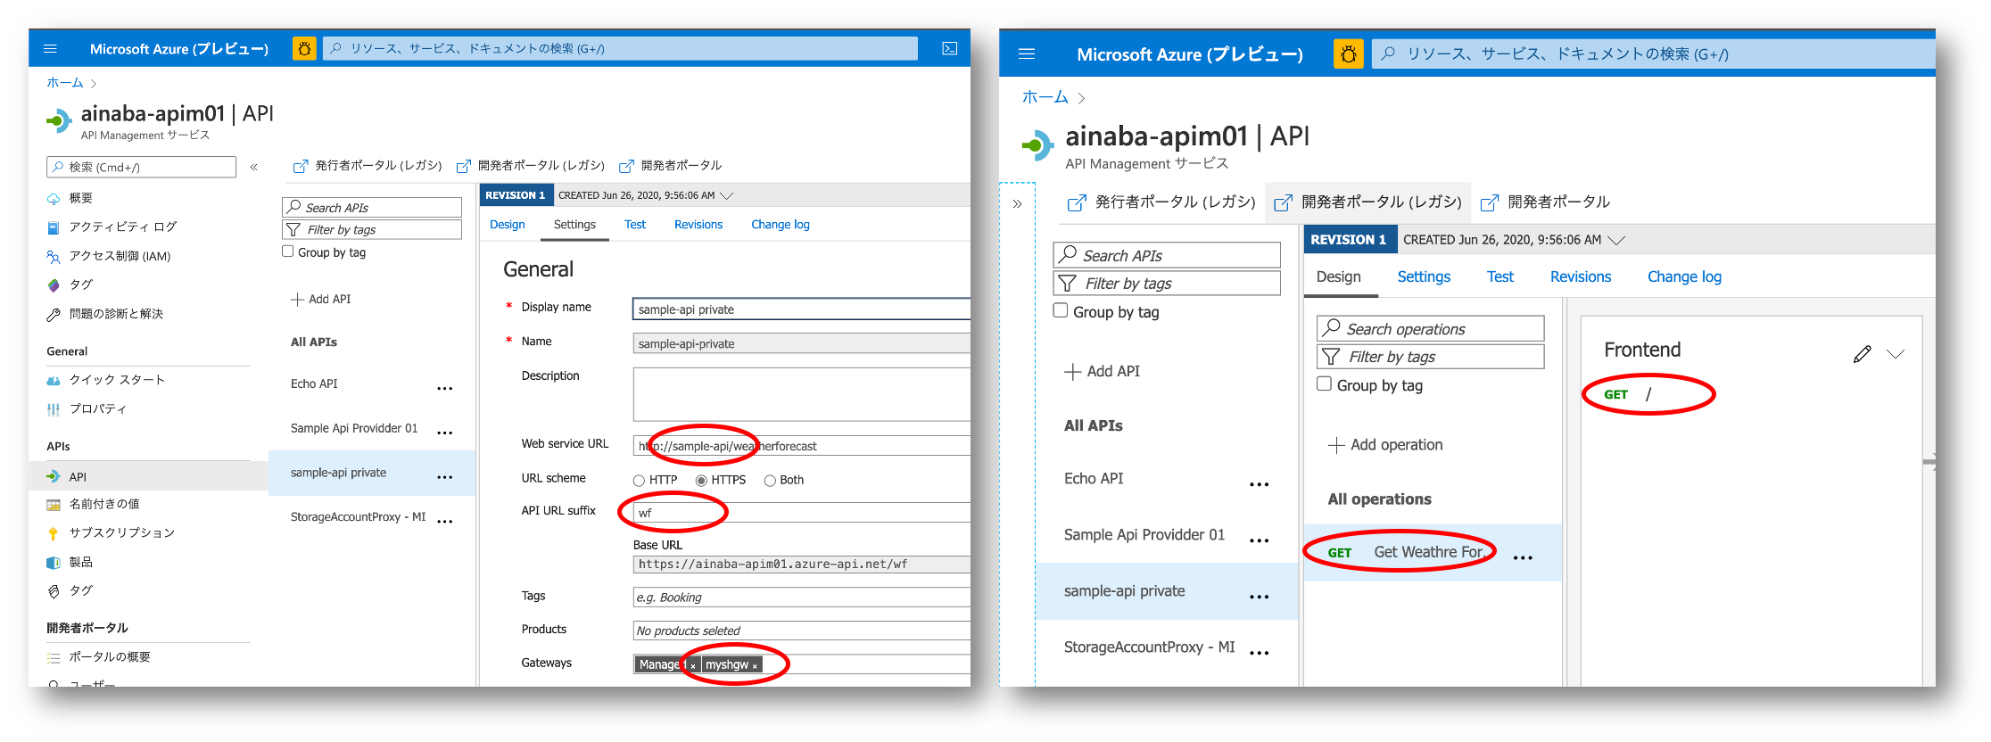
Task: Expand Frontend section chevron
Action: pos(1896,354)
